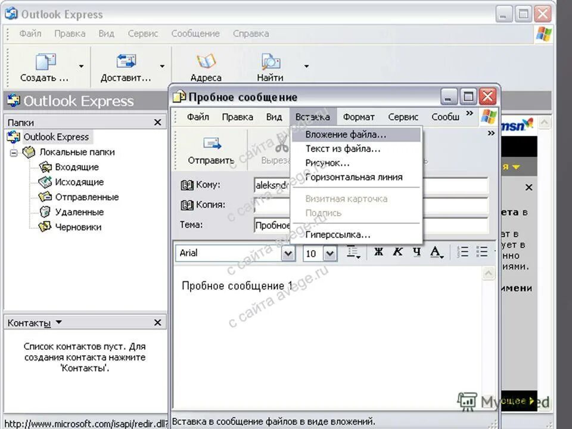Open the Адреса address book icon
572x429 pixels.
[206, 61]
